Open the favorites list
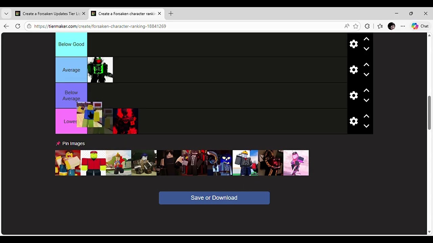 (x=380, y=26)
